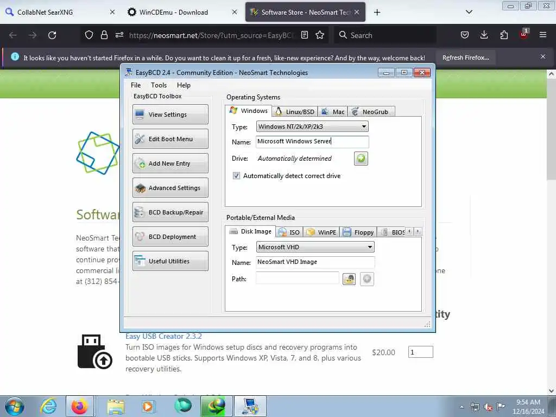This screenshot has width=556, height=417.
Task: Go back in Firefox
Action: point(13,35)
